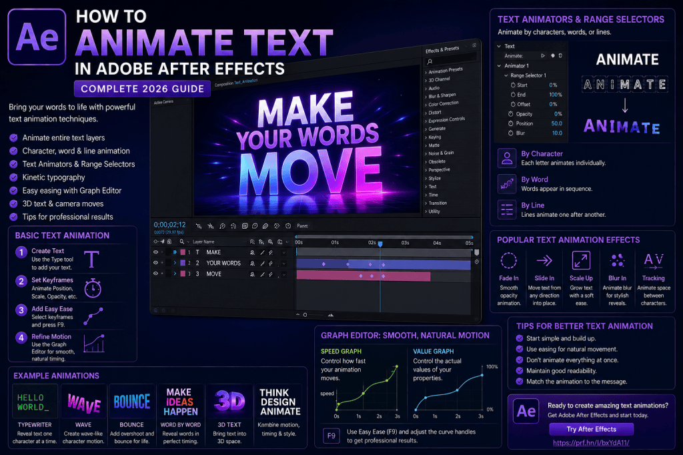Click the F9 key icon
Viewport: 683px width, 455px height.
pos(331,436)
